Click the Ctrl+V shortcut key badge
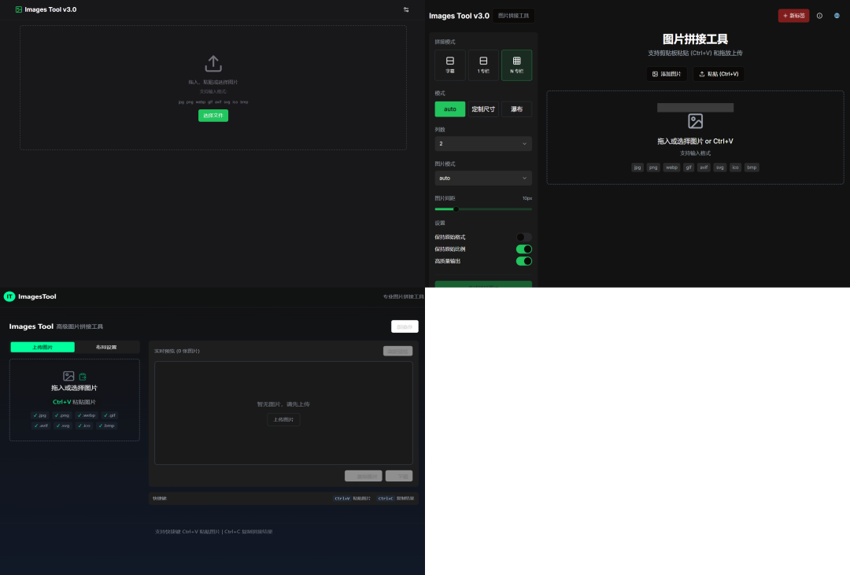The image size is (850, 575). tap(342, 498)
